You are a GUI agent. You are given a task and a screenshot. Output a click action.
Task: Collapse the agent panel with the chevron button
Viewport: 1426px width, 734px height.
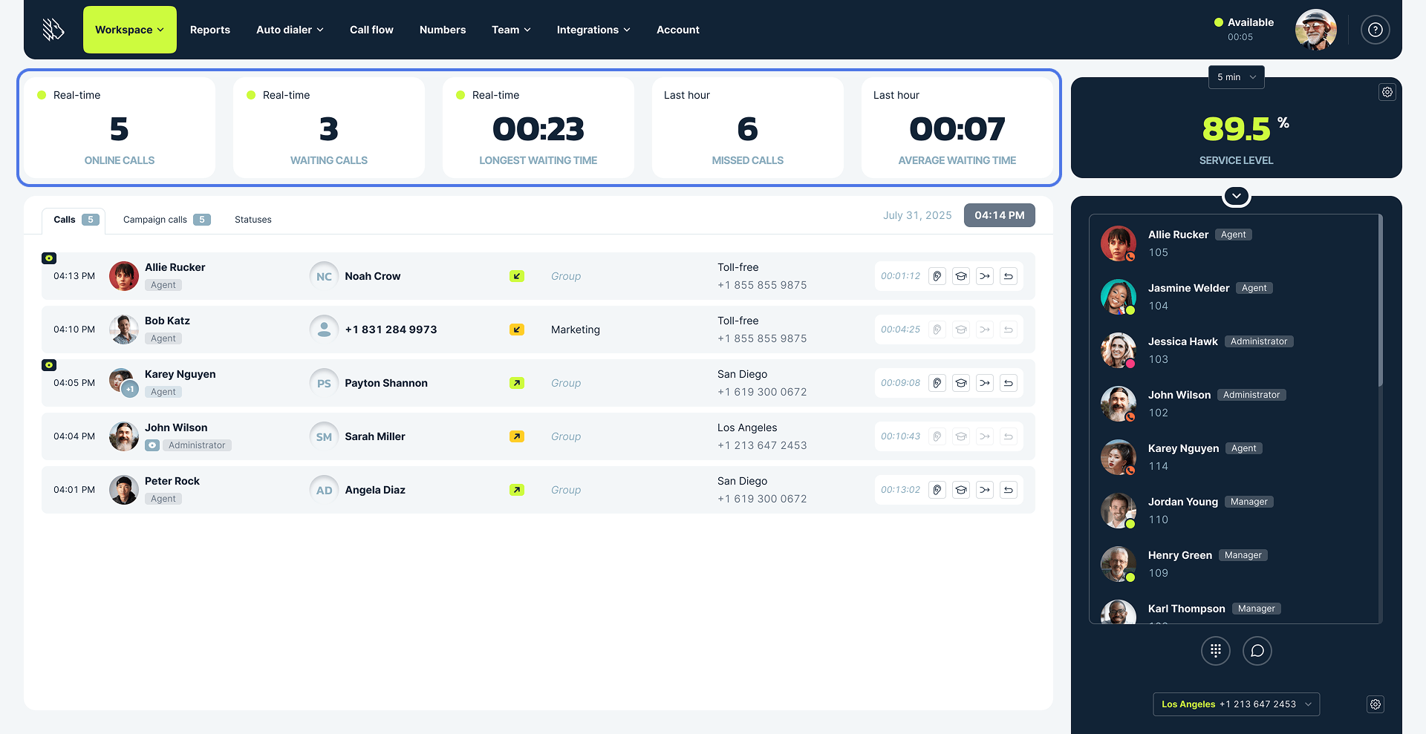[1236, 196]
